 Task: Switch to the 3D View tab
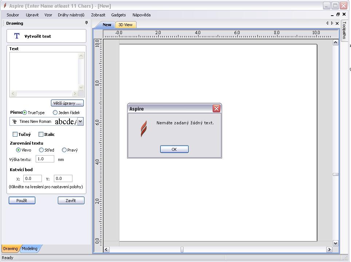click(x=125, y=25)
